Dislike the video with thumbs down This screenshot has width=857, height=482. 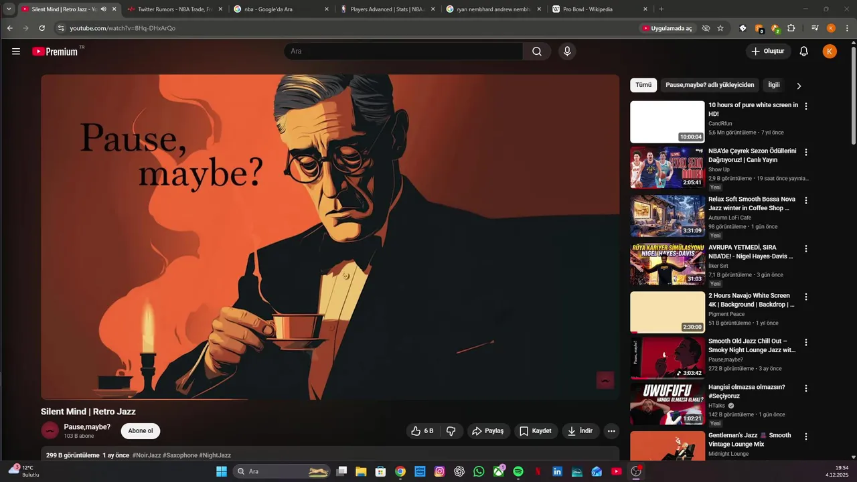(451, 431)
